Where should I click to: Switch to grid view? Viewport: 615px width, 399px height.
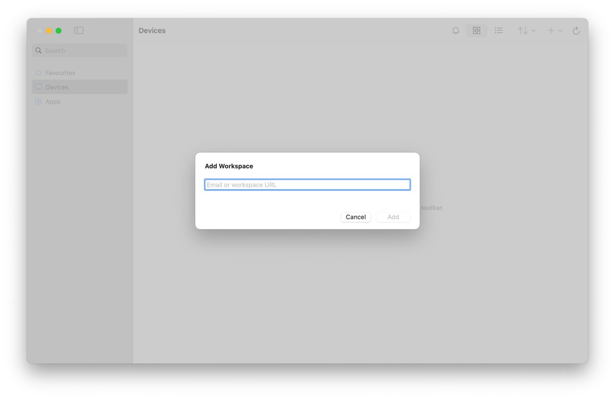(x=477, y=31)
